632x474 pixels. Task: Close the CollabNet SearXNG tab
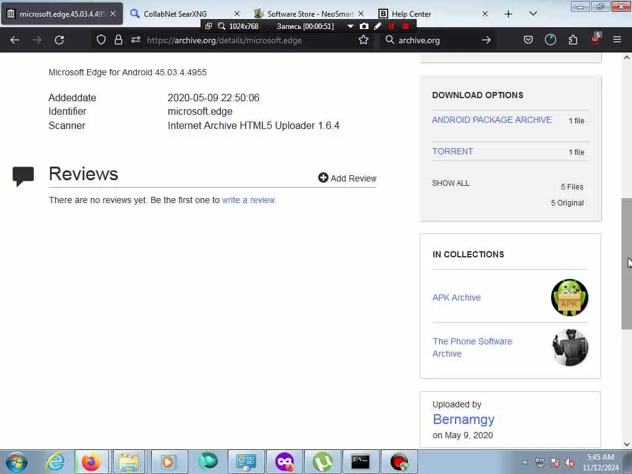point(237,14)
